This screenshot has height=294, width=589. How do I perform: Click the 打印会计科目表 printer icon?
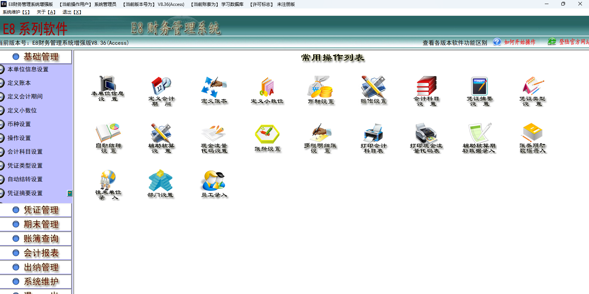(x=373, y=133)
